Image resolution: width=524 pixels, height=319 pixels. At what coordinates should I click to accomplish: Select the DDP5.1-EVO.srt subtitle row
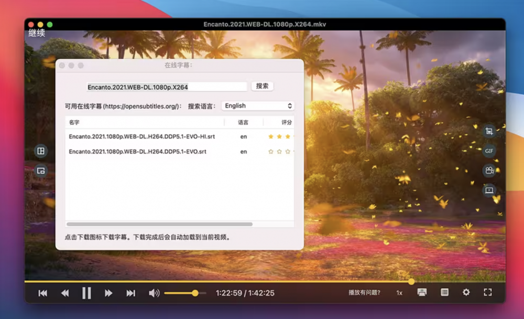point(180,152)
